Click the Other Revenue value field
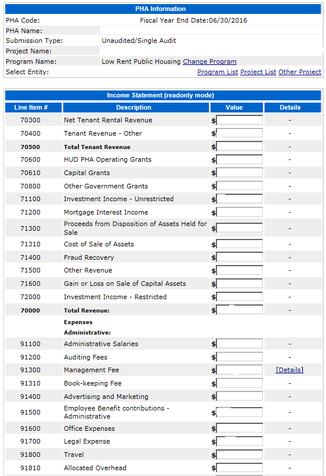326x476 pixels. 240,271
